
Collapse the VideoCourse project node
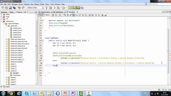(2, 21)
